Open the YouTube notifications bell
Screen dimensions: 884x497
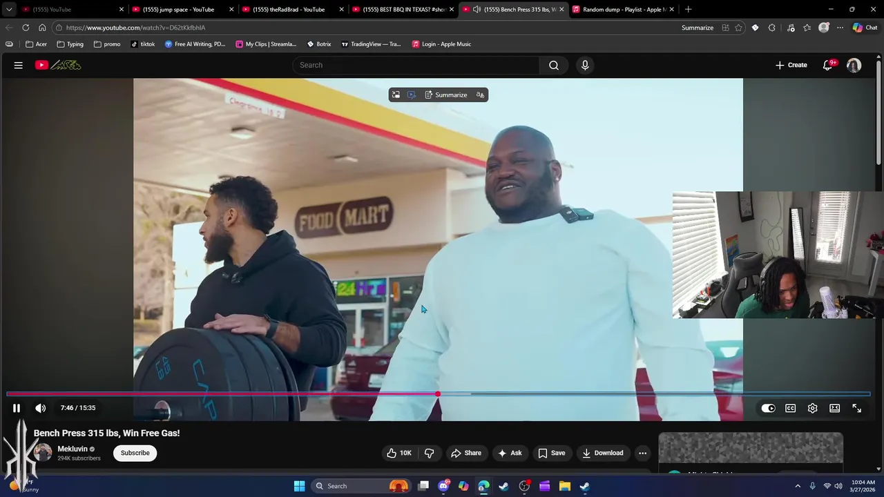827,65
